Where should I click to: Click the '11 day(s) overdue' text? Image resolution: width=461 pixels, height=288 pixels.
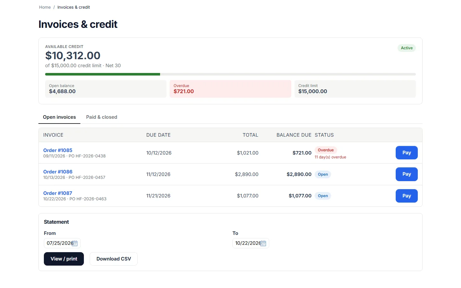(x=330, y=157)
